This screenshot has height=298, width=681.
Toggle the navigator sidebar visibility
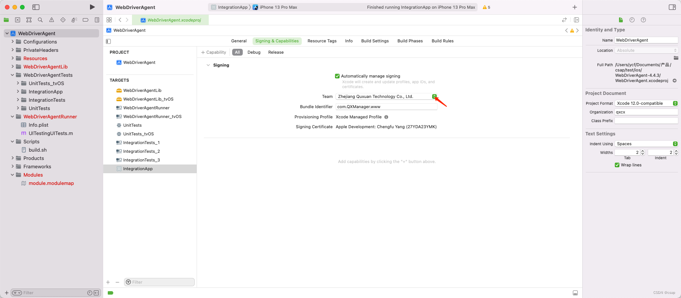pyautogui.click(x=36, y=7)
